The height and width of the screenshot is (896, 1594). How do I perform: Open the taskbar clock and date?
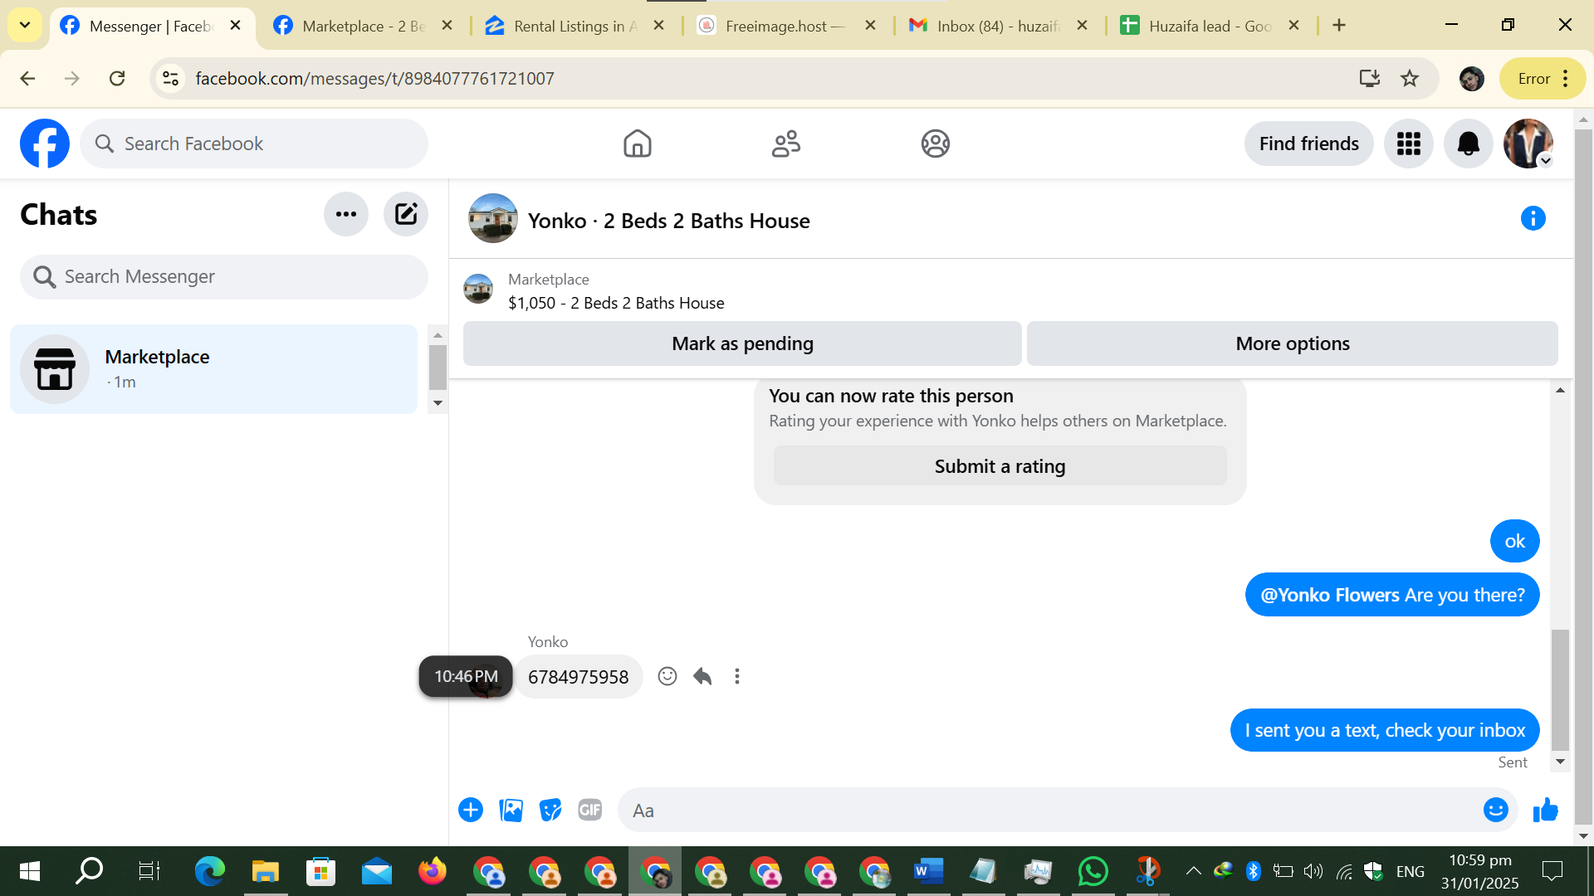pyautogui.click(x=1480, y=871)
